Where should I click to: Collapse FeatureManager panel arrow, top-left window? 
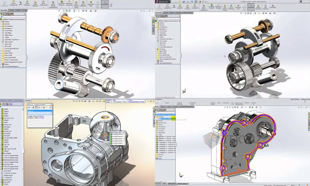25,14
